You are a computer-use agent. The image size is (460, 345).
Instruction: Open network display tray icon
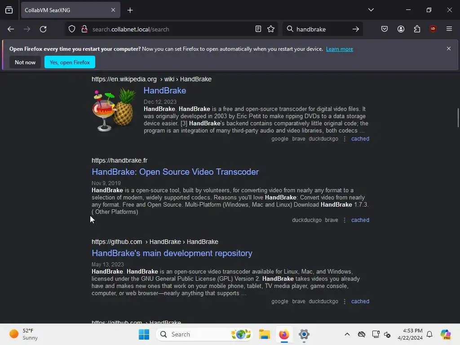coord(376,334)
